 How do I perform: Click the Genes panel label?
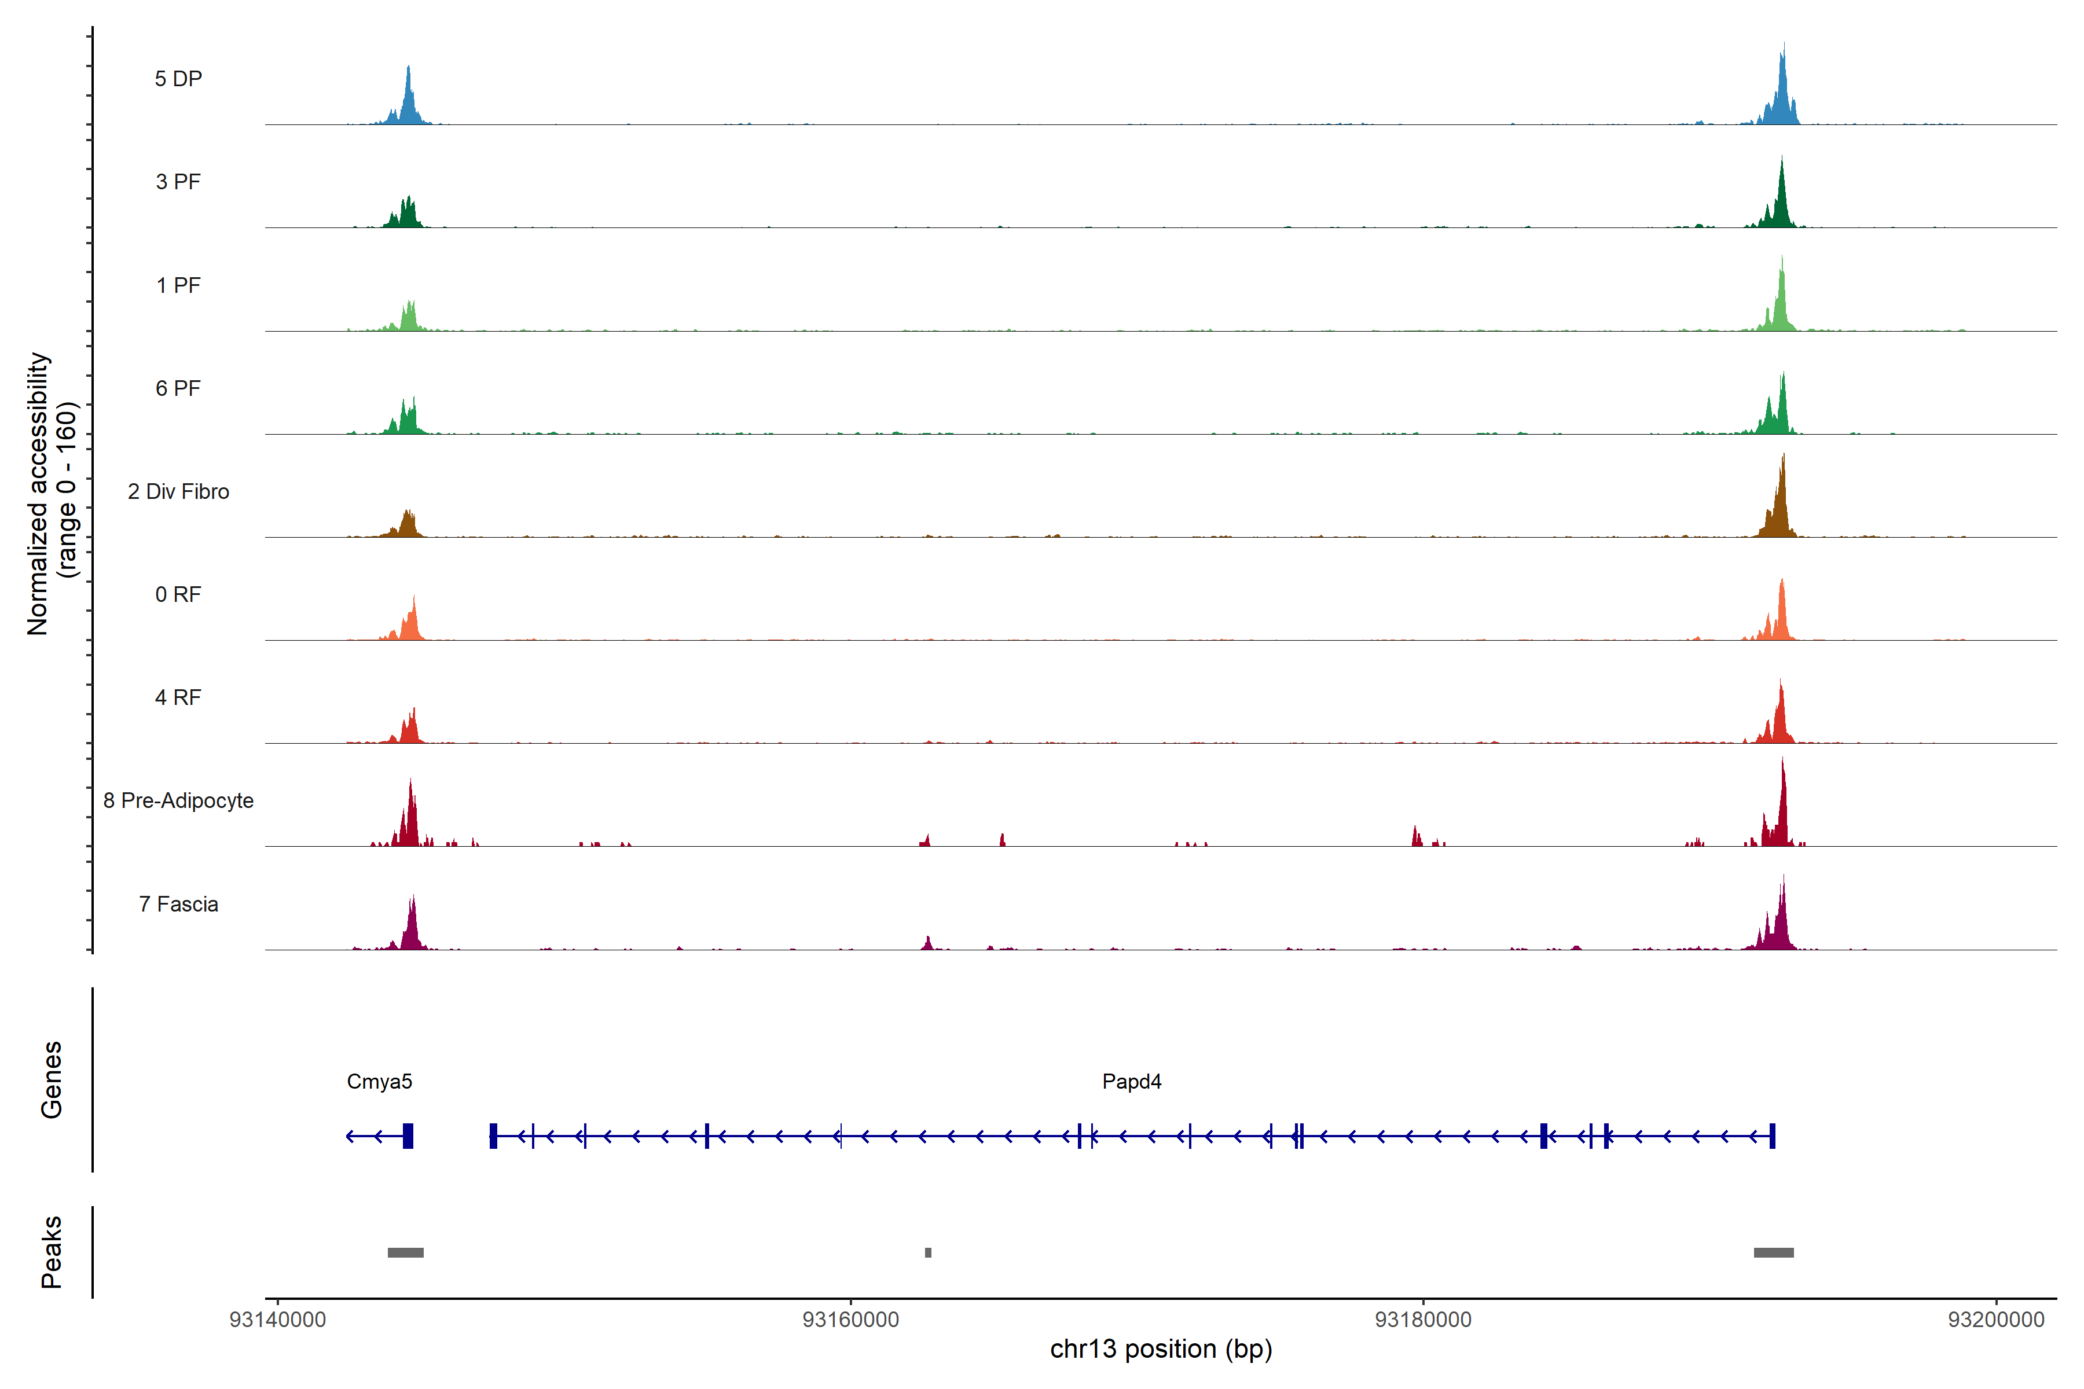(52, 1079)
